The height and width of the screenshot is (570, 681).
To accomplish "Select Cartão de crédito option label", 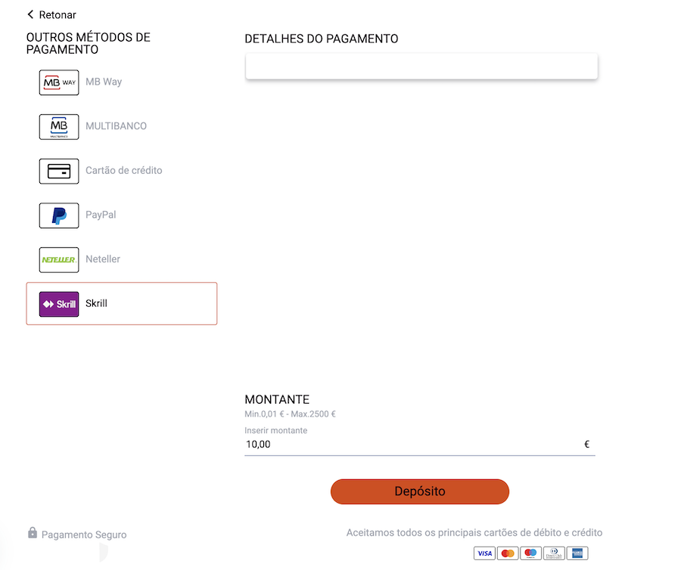I will 123,170.
